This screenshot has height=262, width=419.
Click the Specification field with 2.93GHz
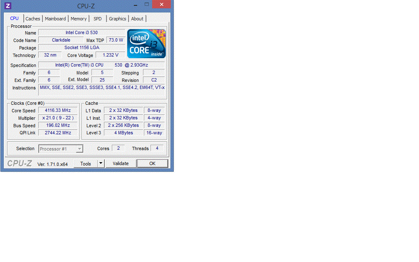(101, 65)
